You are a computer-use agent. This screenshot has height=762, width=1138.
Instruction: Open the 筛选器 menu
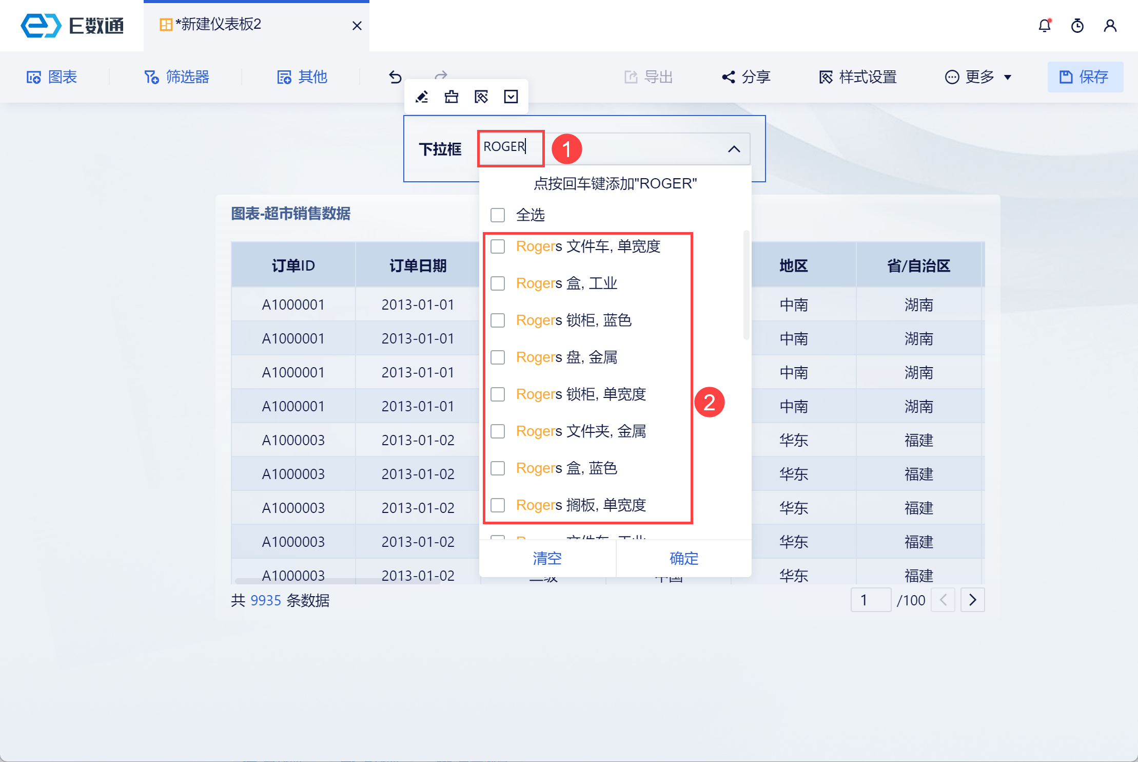pos(176,77)
